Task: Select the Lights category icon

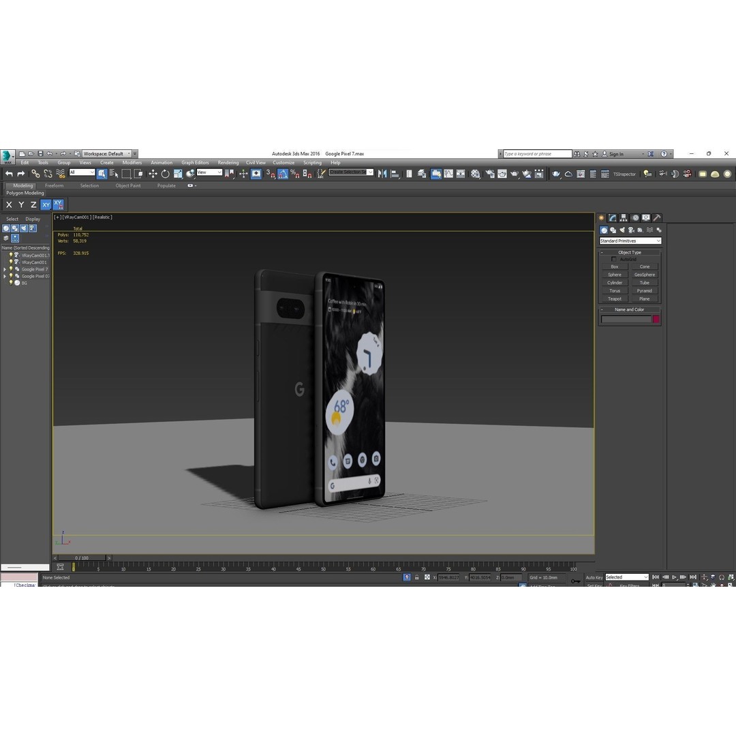Action: (x=622, y=230)
